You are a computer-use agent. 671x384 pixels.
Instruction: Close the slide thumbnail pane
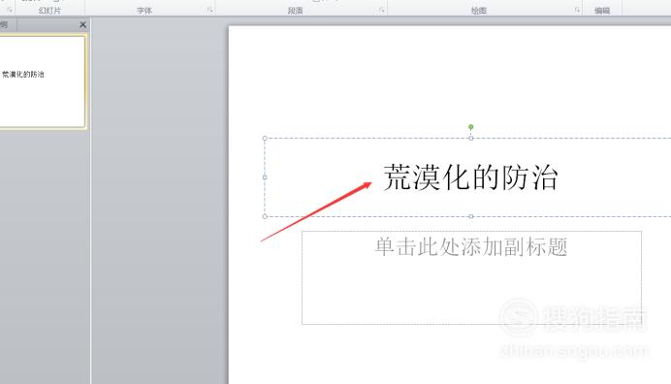pyautogui.click(x=82, y=25)
